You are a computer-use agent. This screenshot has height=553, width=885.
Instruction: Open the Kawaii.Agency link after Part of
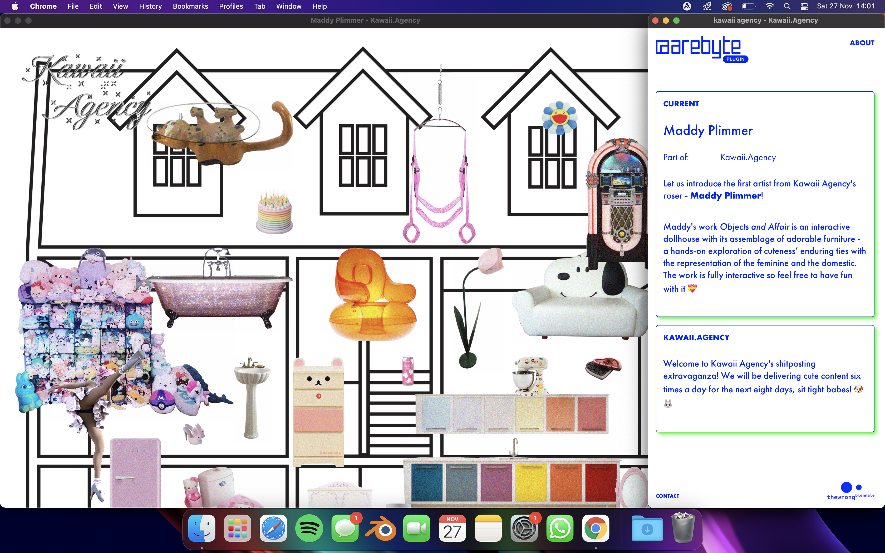(x=748, y=157)
